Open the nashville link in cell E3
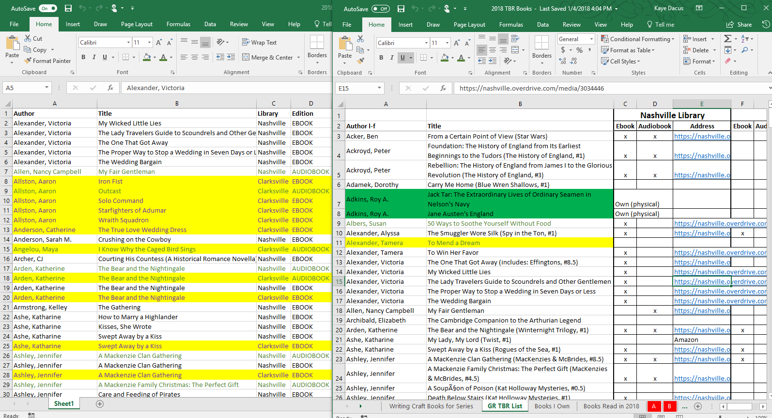 [x=701, y=137]
